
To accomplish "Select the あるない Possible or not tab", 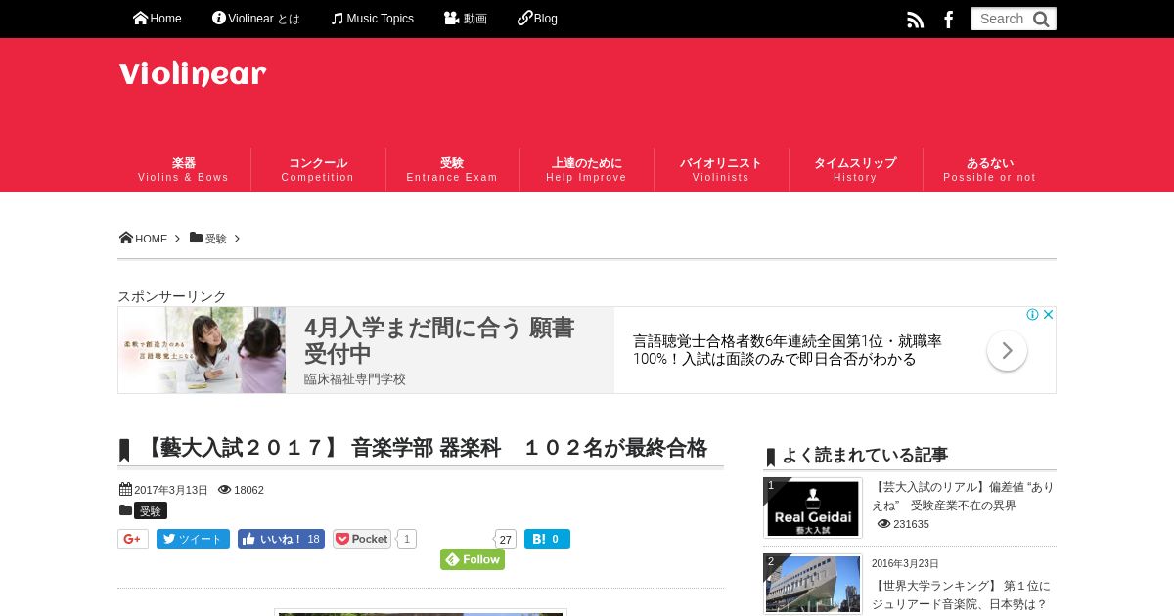I will [x=989, y=169].
